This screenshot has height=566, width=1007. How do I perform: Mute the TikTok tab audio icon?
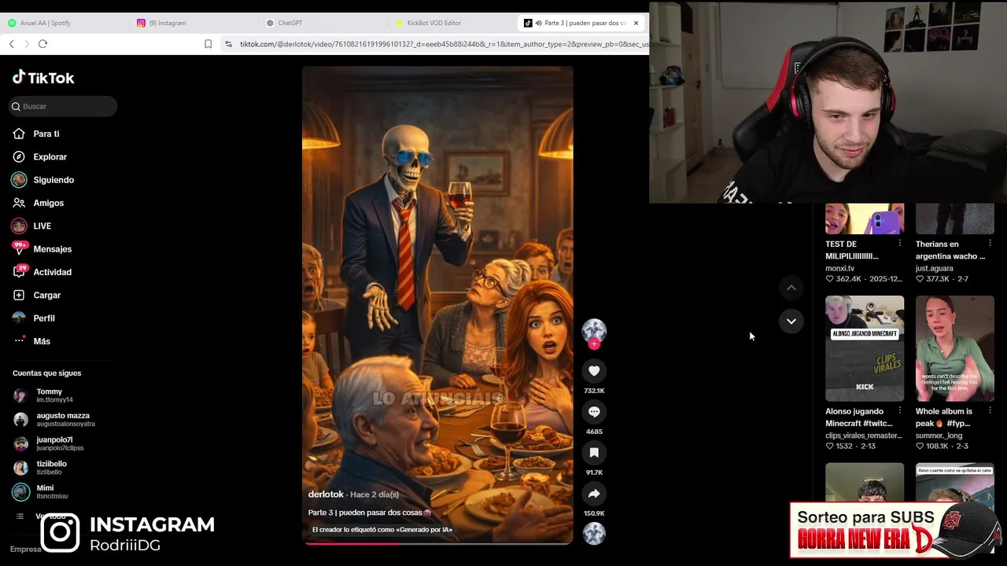coord(538,23)
